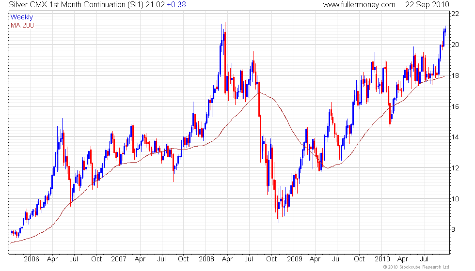The image size is (475, 271).
Task: Click the '20' price axis label
Action: (455, 45)
